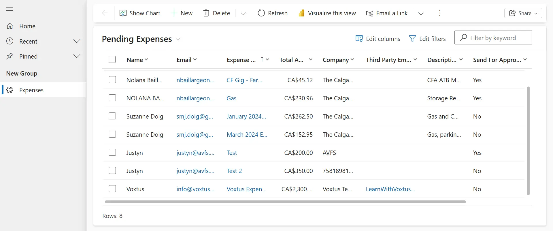Click Edit filters
The height and width of the screenshot is (231, 553).
(x=427, y=39)
